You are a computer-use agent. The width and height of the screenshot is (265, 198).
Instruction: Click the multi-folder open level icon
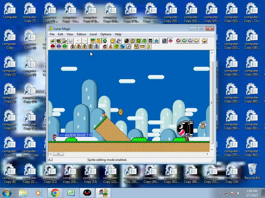[59, 41]
